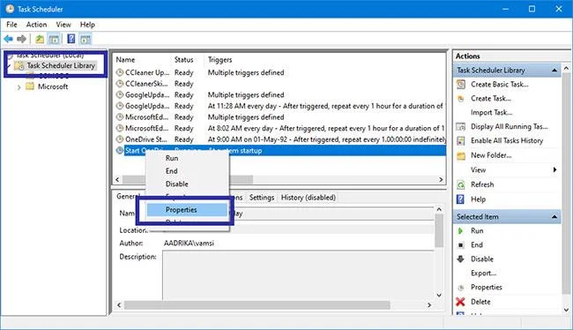Screen dimensions: 573x330
Task: Click the green Refresh icon
Action: coord(461,184)
